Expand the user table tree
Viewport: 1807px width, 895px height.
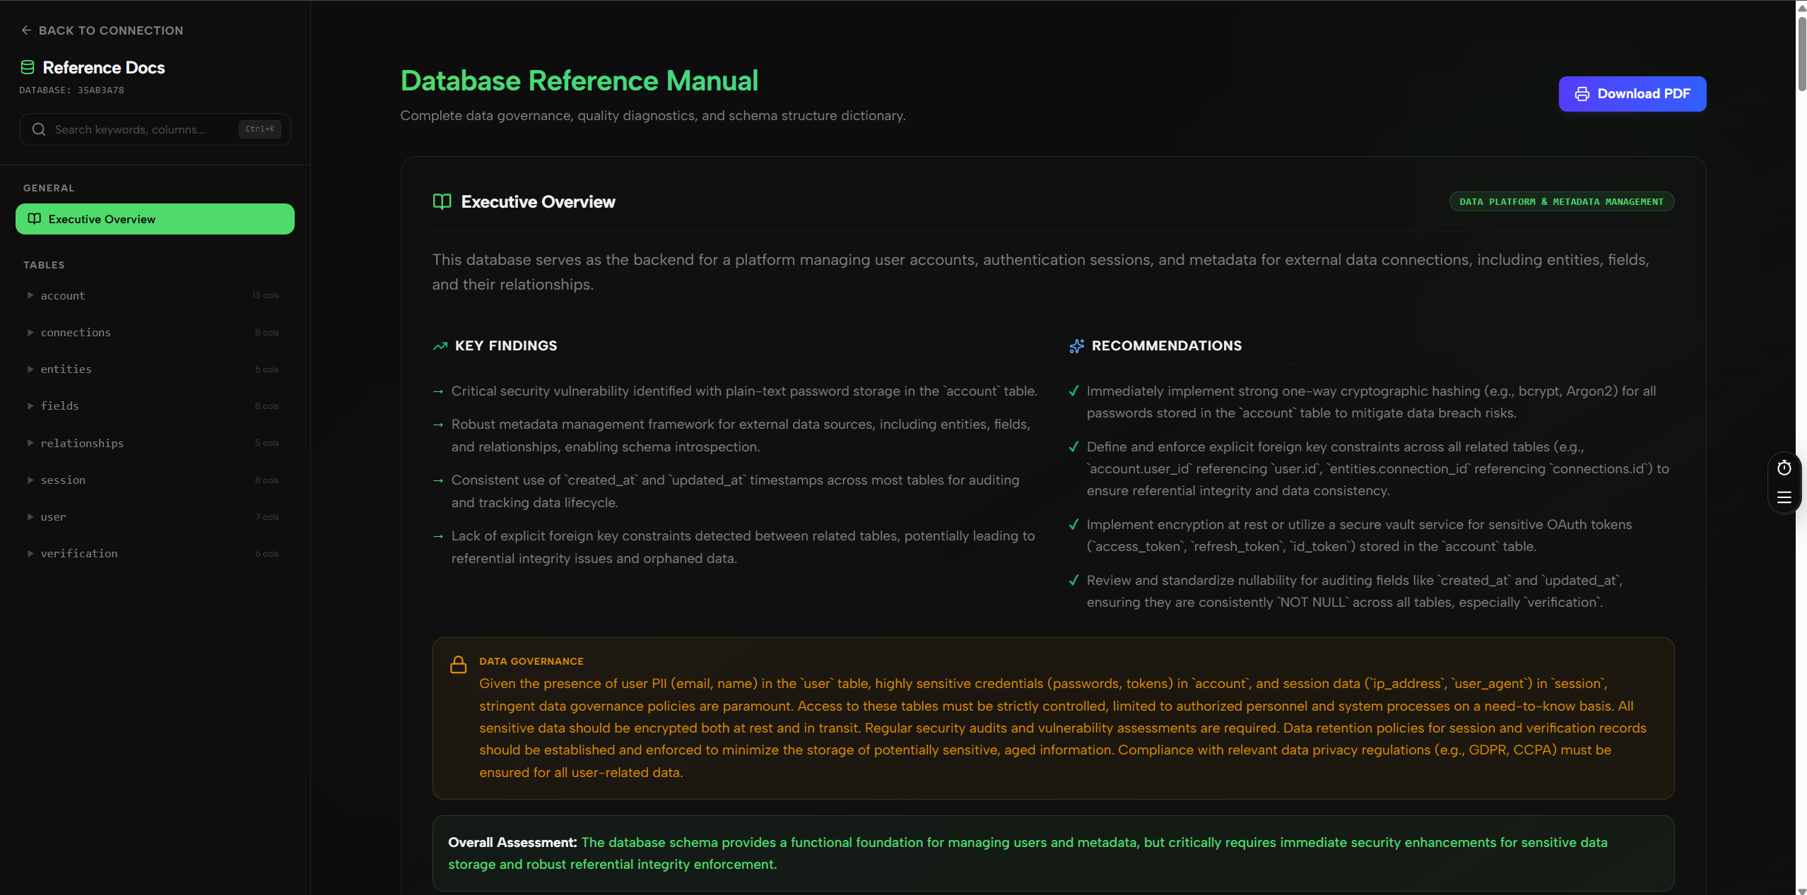point(30,516)
